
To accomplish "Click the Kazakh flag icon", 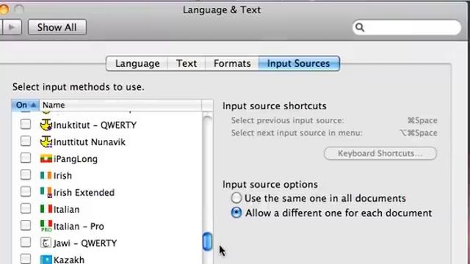I will pos(46,260).
